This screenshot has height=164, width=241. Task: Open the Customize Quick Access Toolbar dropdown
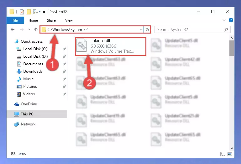[44, 12]
